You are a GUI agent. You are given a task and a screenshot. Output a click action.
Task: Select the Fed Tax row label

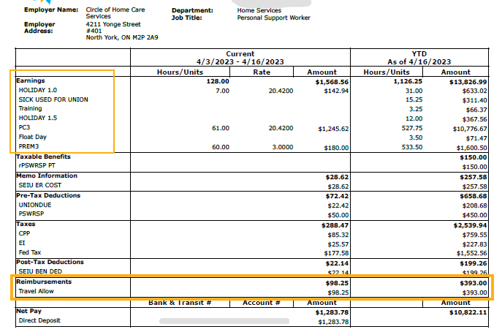pyautogui.click(x=31, y=252)
